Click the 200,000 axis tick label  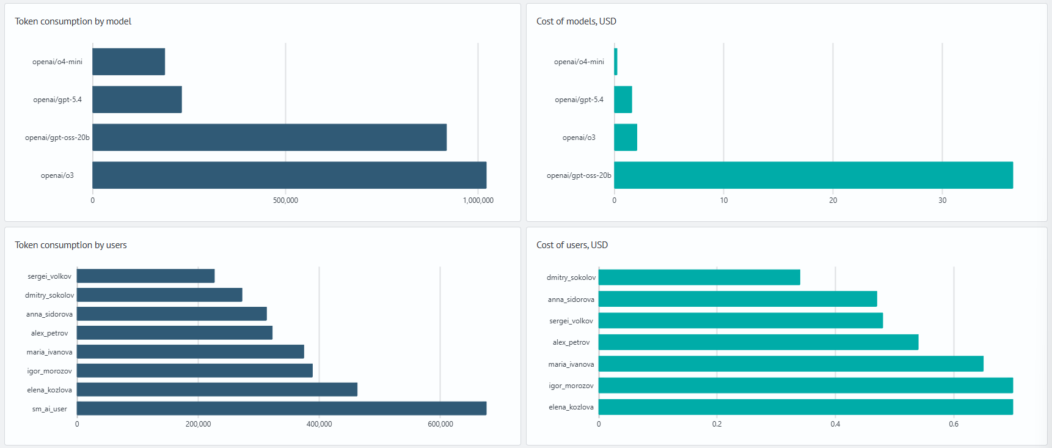point(198,424)
